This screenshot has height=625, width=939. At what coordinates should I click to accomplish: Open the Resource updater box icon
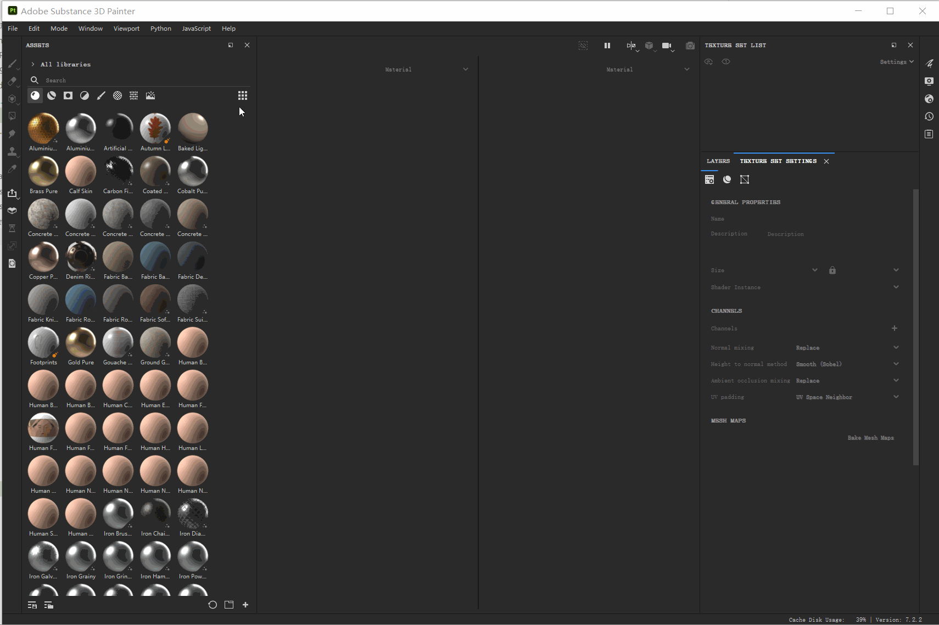(12, 211)
